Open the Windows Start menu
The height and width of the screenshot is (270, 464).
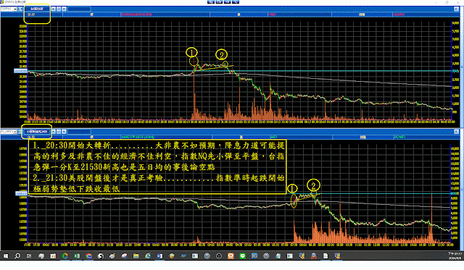(6, 256)
